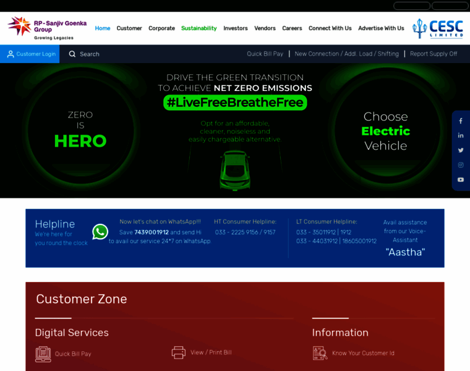Click the Digital Services heading

pos(72,333)
